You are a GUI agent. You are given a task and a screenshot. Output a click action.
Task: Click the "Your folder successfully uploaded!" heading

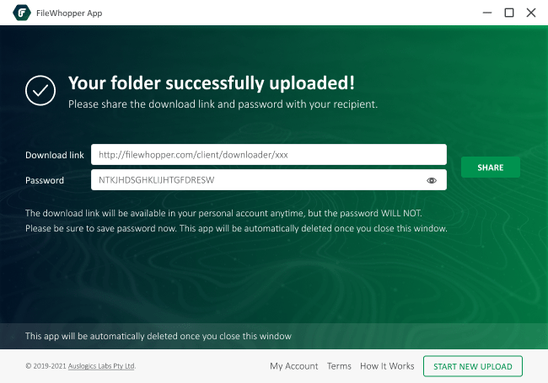[212, 83]
